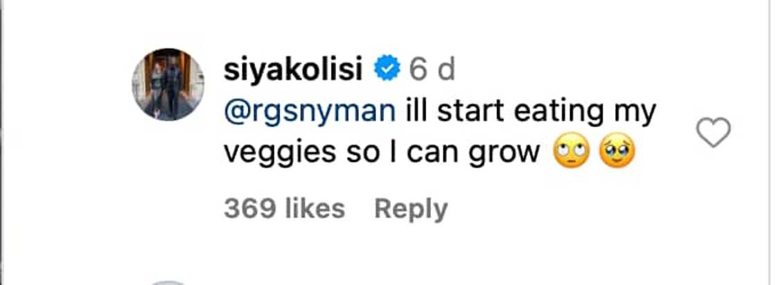Image resolution: width=776 pixels, height=285 pixels.
Task: Open siyakolisi's profile picture
Action: (168, 84)
